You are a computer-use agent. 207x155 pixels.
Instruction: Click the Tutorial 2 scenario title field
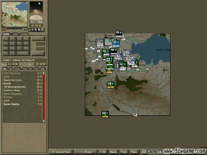click(x=24, y=60)
